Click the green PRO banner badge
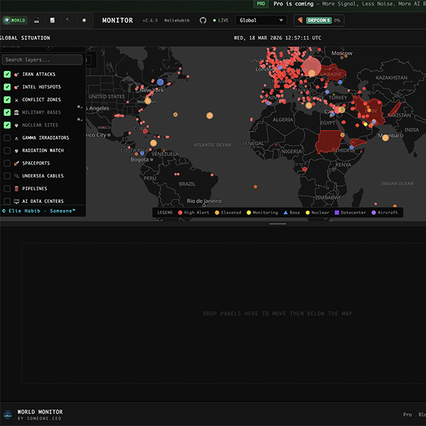This screenshot has width=426, height=426. (261, 4)
